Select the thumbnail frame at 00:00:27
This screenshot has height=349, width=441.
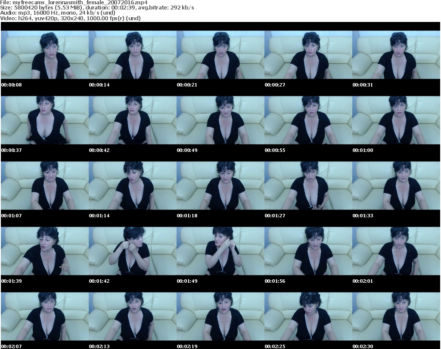[308, 55]
